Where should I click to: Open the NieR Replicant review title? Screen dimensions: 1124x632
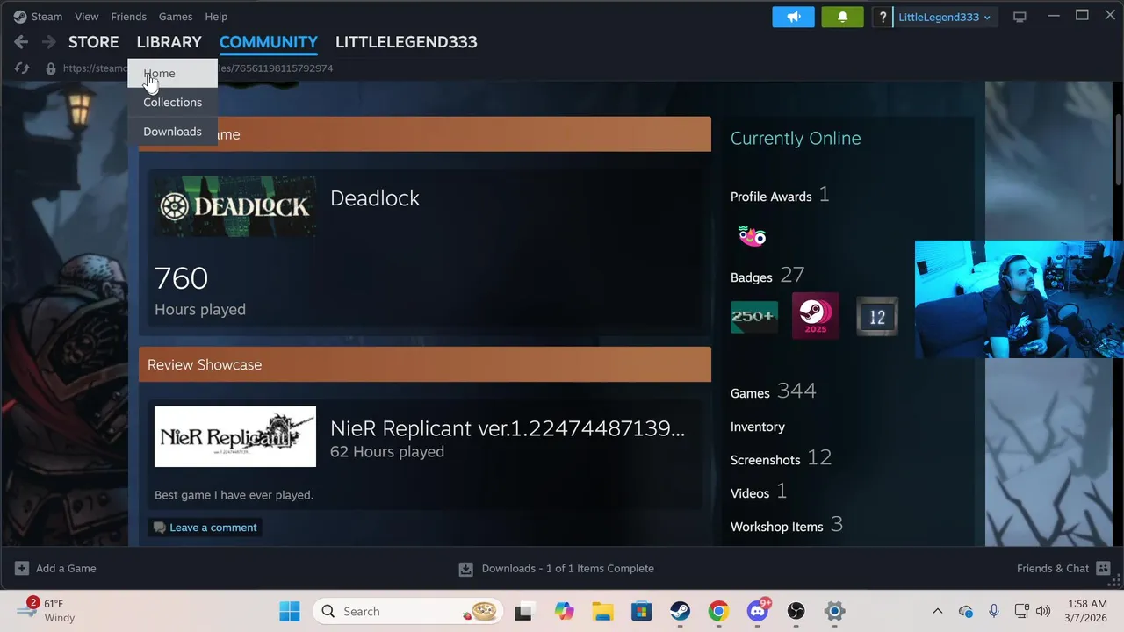pos(508,428)
